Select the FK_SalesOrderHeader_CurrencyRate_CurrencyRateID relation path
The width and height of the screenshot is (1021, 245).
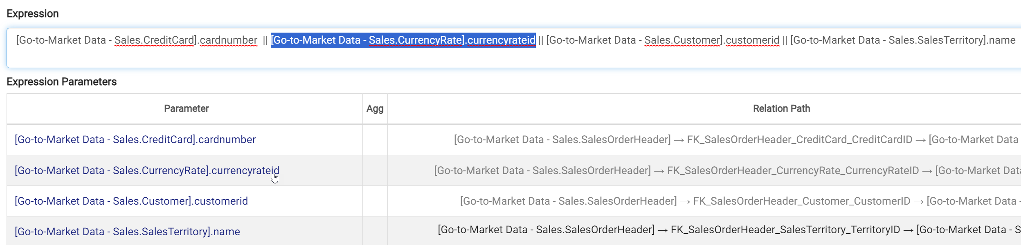(x=793, y=170)
